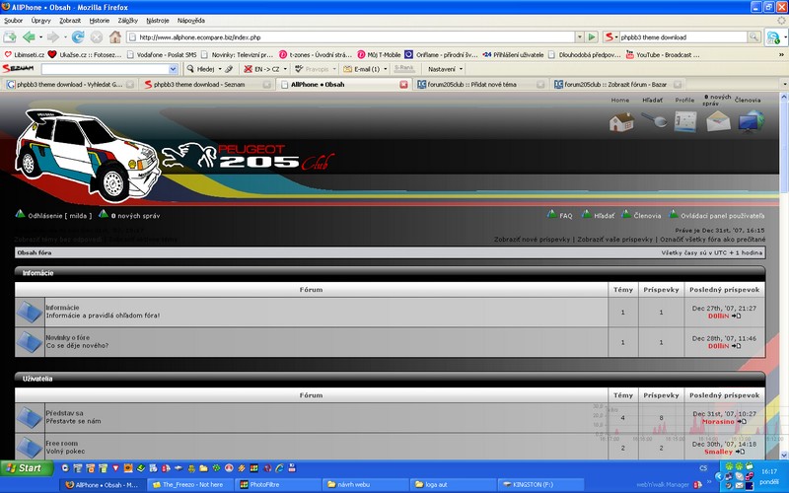This screenshot has height=493, width=789.
Task: Select the forum205club Přidat nové téma tab
Action: (471, 85)
